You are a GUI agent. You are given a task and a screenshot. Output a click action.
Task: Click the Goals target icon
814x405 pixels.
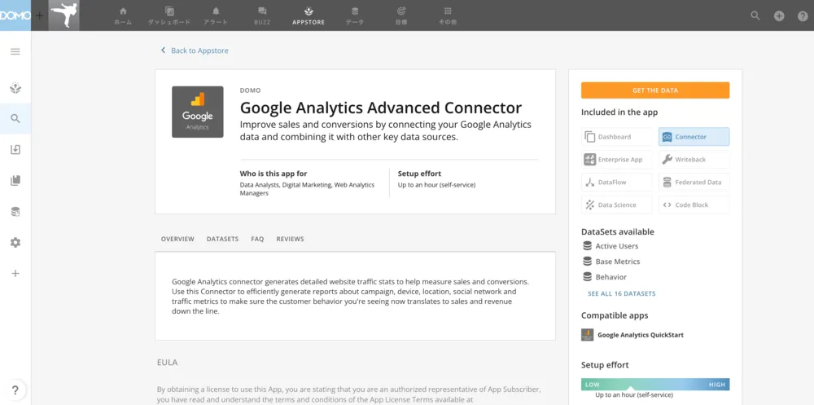tap(400, 11)
